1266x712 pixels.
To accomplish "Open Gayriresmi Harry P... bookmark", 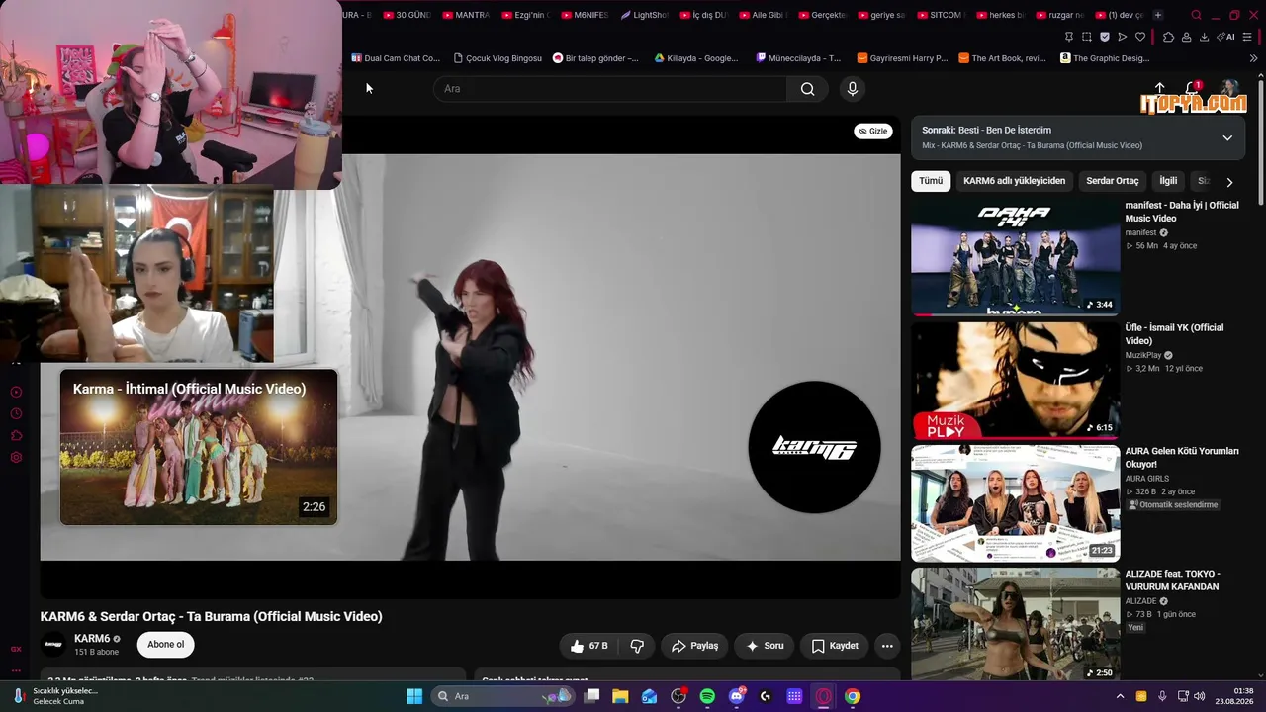I will point(902,58).
